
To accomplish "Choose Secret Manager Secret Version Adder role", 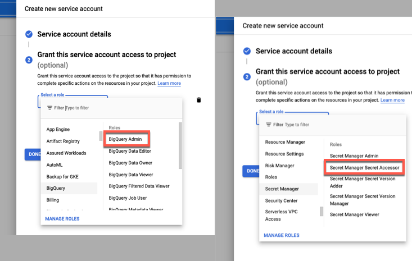I will tap(363, 182).
